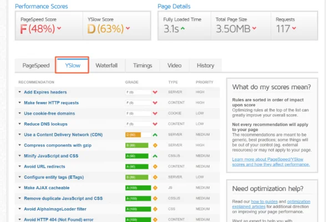Open the Use a Content Delivery Network recommendation

63,135
